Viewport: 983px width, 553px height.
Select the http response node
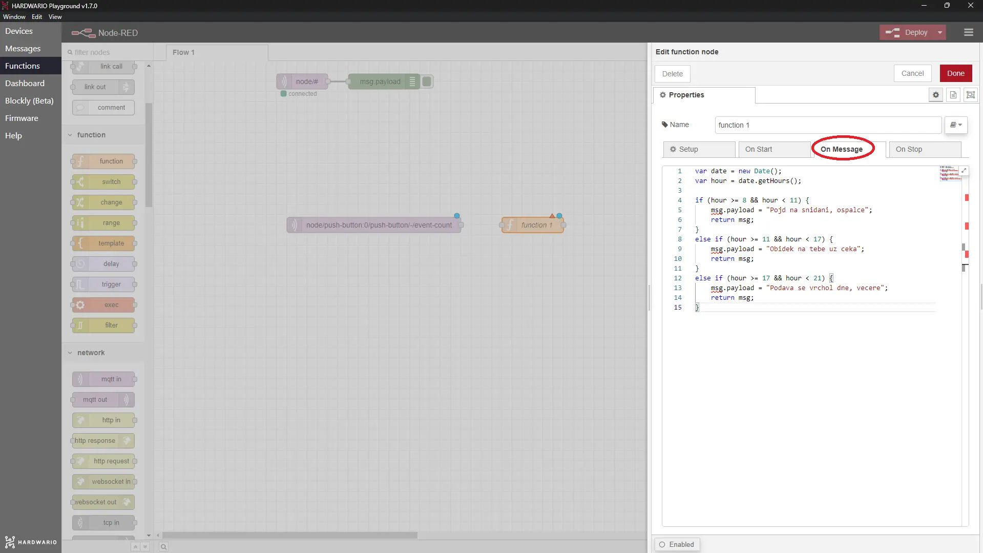tap(103, 441)
